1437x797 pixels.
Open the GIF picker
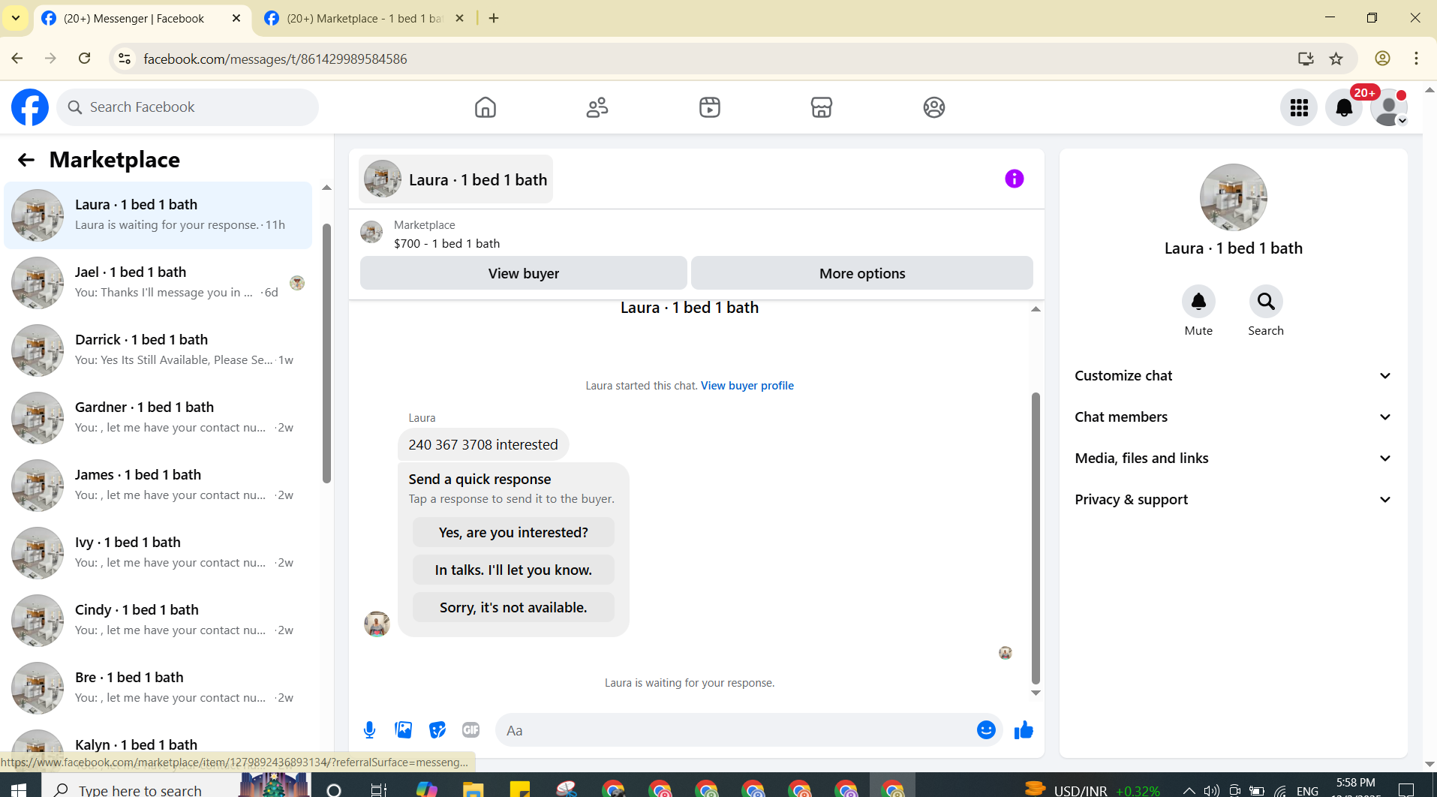471,730
